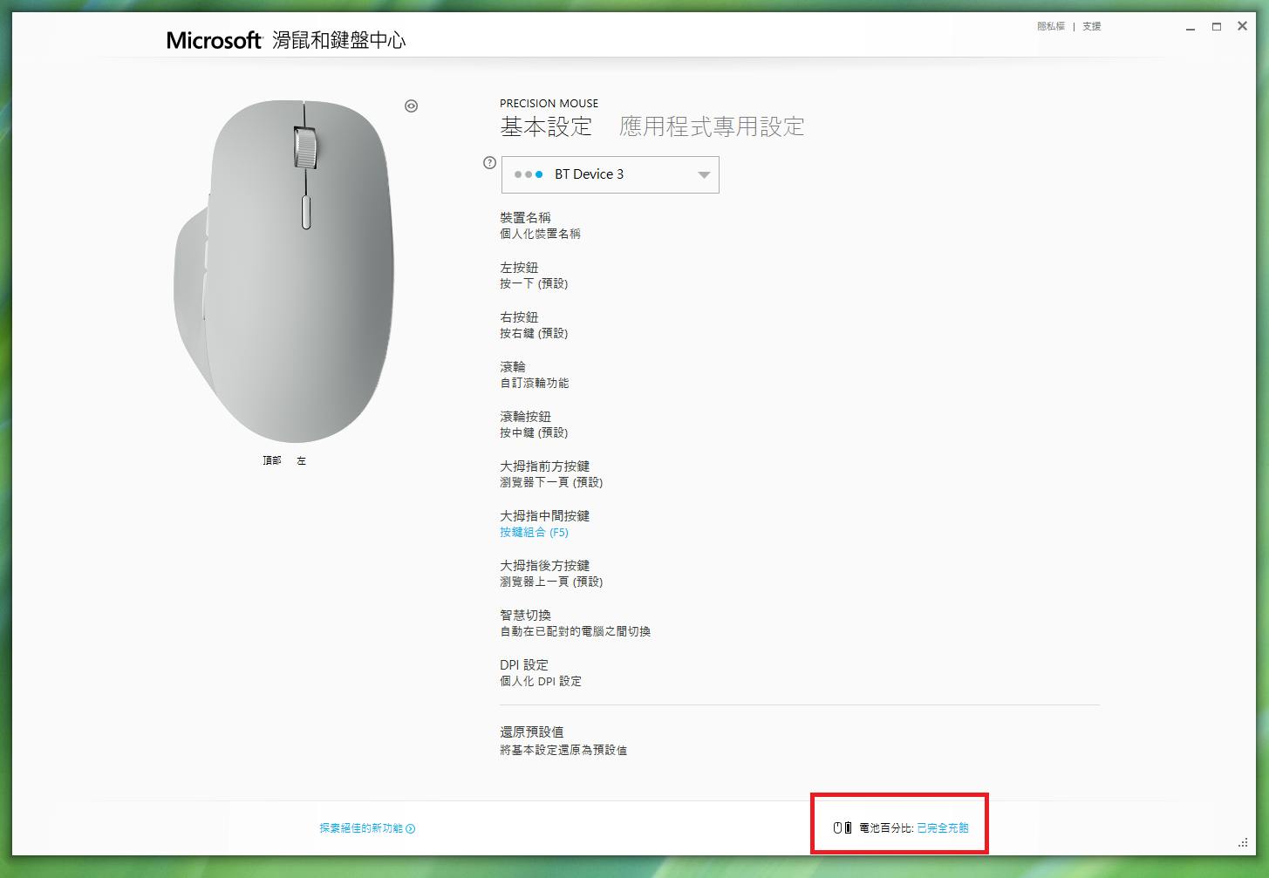
Task: Open 大拇指後方按鍵 setting
Action: coord(551,573)
